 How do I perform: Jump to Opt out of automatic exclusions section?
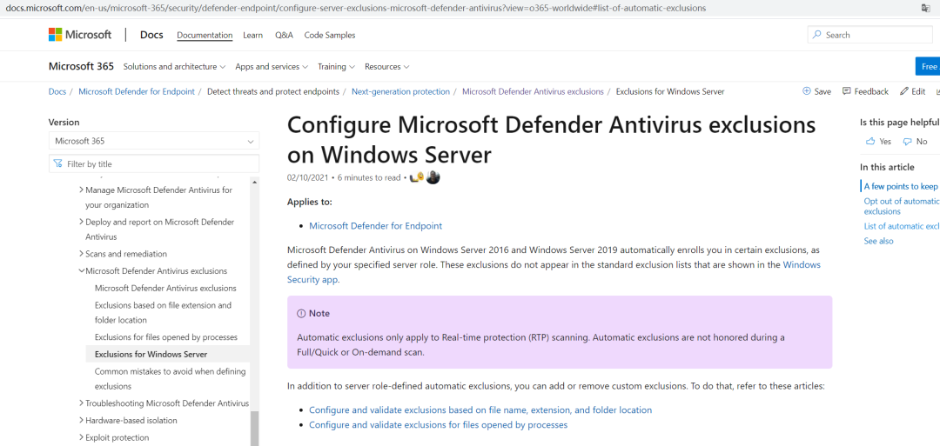coord(901,206)
